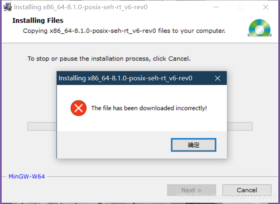Click the MinGW-W64 label
This screenshot has width=280, height=204.
[x=27, y=176]
